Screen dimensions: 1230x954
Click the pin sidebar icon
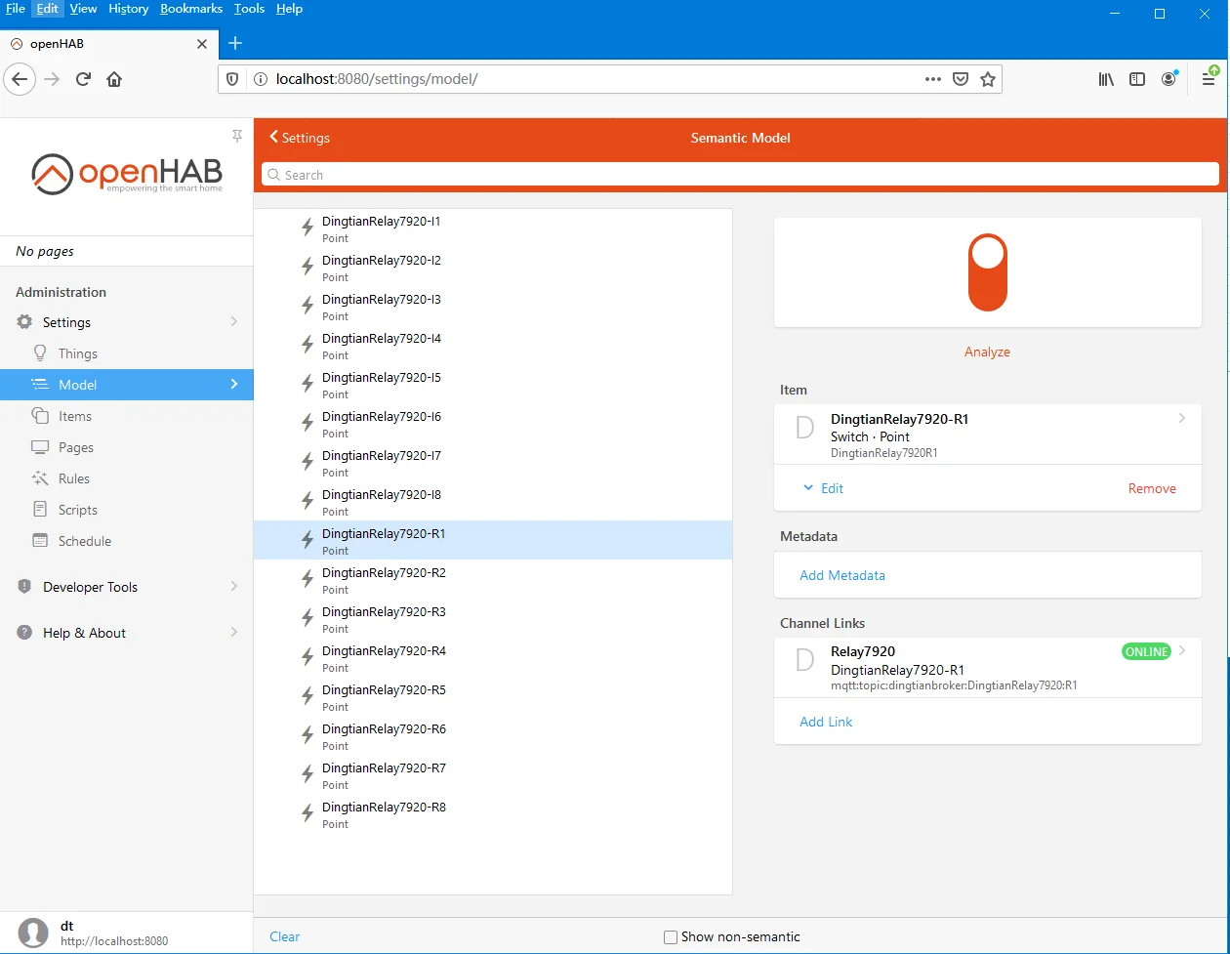[x=236, y=136]
